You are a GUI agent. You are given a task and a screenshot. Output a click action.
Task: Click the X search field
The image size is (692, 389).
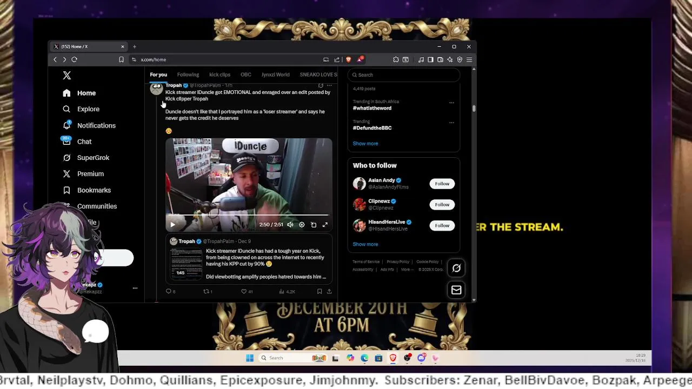404,75
